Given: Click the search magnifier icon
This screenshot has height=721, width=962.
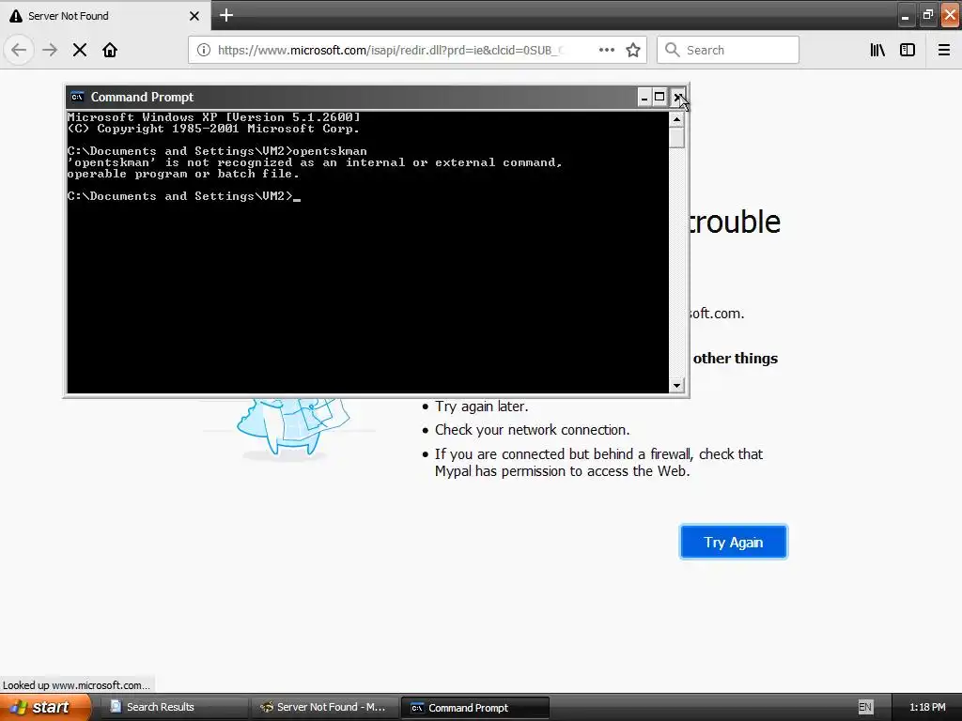Looking at the screenshot, I should coord(673,50).
